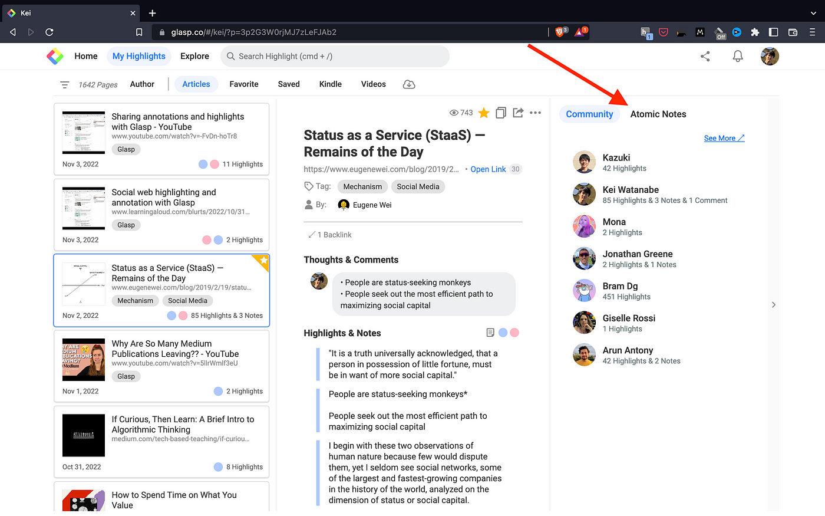Open the Sharing annotations YouTube card
This screenshot has width=825, height=516.
(x=161, y=139)
